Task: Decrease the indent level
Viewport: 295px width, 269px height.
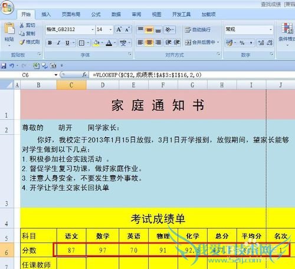Action: [x=168, y=43]
